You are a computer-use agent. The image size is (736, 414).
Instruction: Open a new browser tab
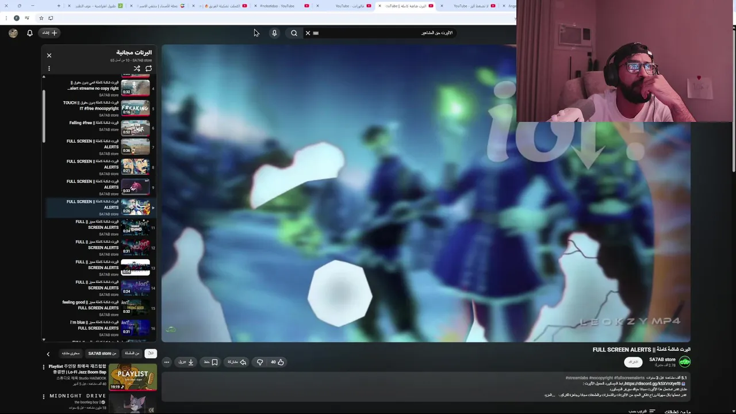[59, 6]
